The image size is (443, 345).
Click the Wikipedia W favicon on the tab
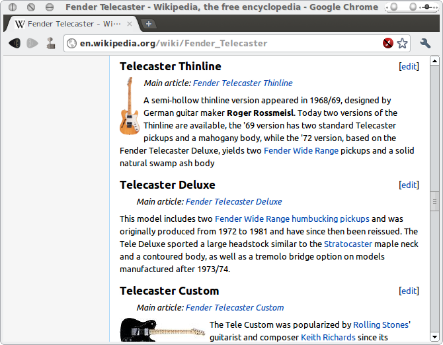[20, 24]
